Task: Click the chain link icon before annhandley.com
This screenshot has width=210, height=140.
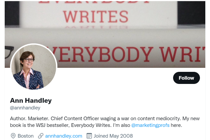Action: coord(41,136)
